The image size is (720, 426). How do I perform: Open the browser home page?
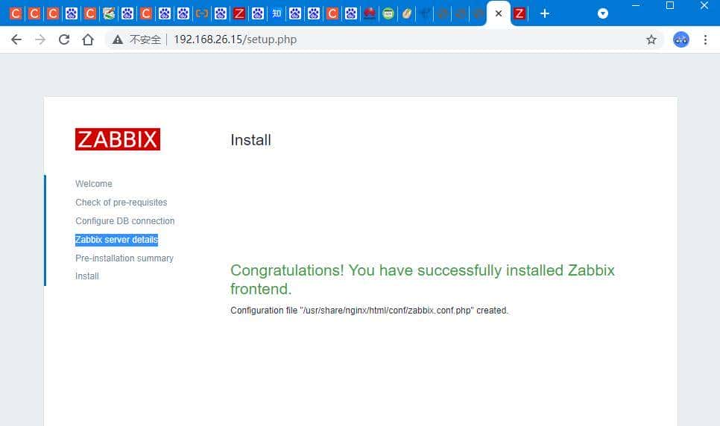[88, 39]
